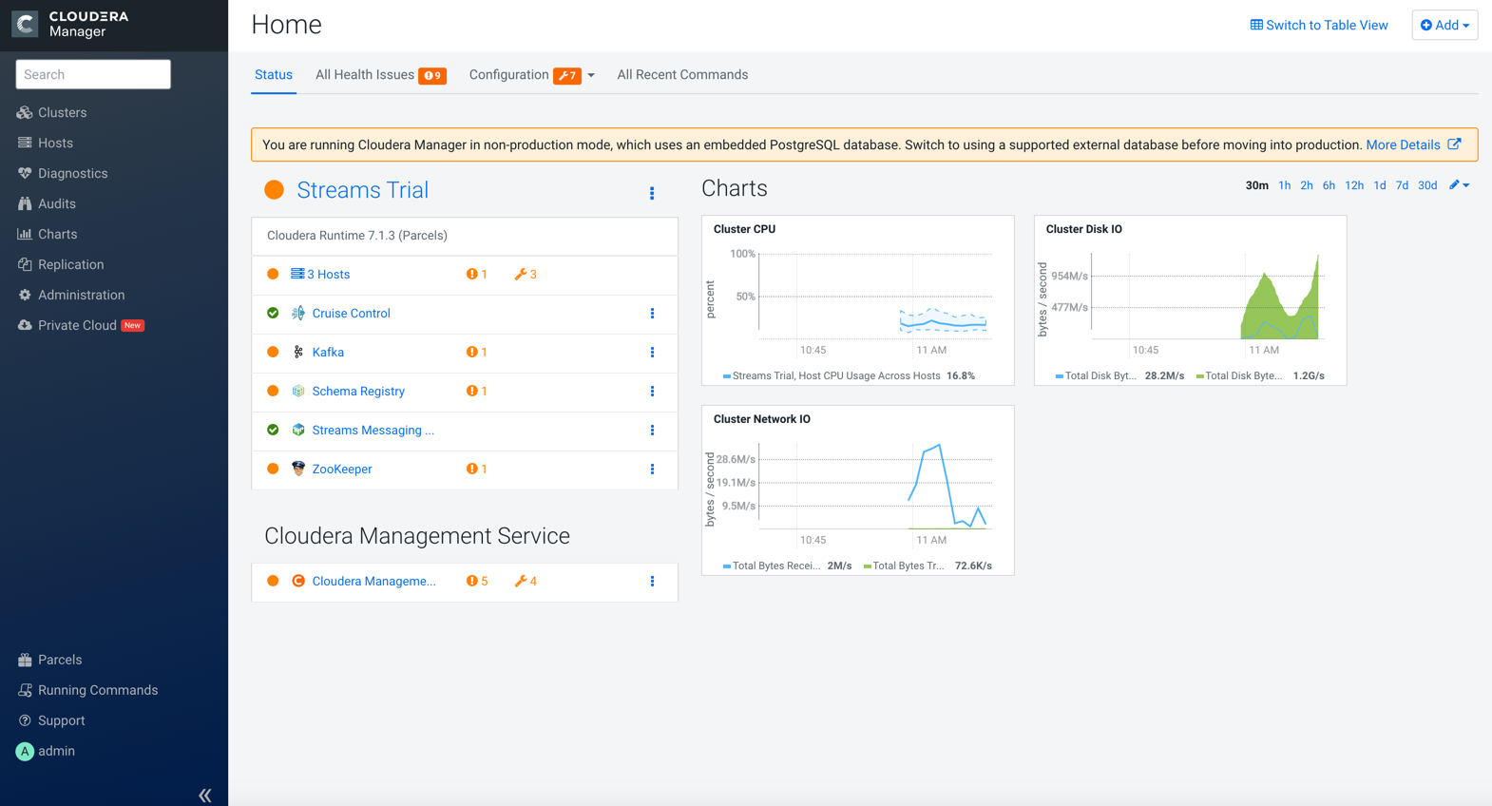Open Cloudera Management configuration wrench icon
Screen dimensions: 1492x806
pos(526,582)
